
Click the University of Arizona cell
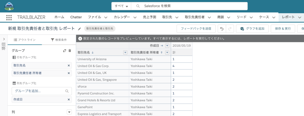tap(102, 59)
